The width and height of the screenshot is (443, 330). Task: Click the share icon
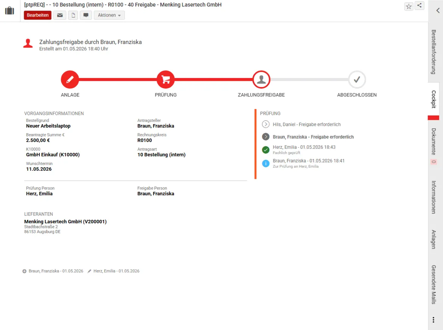coord(420,6)
